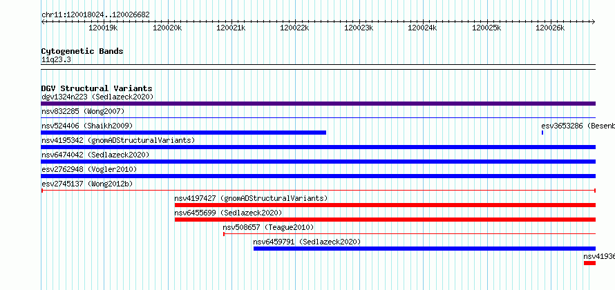Click the 120019k ruler position

(103, 28)
